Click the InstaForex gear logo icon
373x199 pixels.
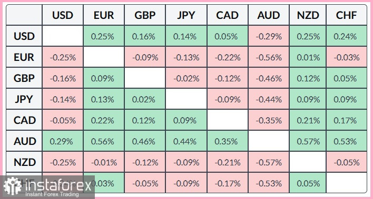pos(13,186)
